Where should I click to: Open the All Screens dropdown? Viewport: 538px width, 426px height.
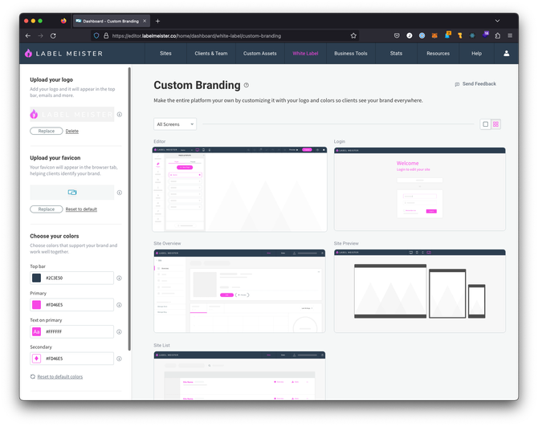click(175, 124)
